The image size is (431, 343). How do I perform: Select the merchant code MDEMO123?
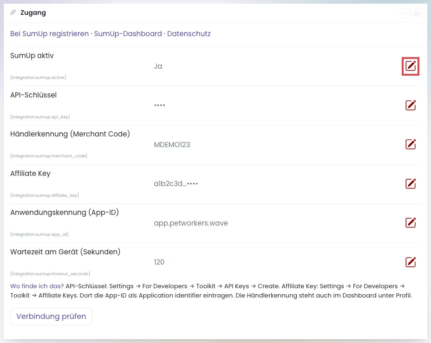(172, 145)
